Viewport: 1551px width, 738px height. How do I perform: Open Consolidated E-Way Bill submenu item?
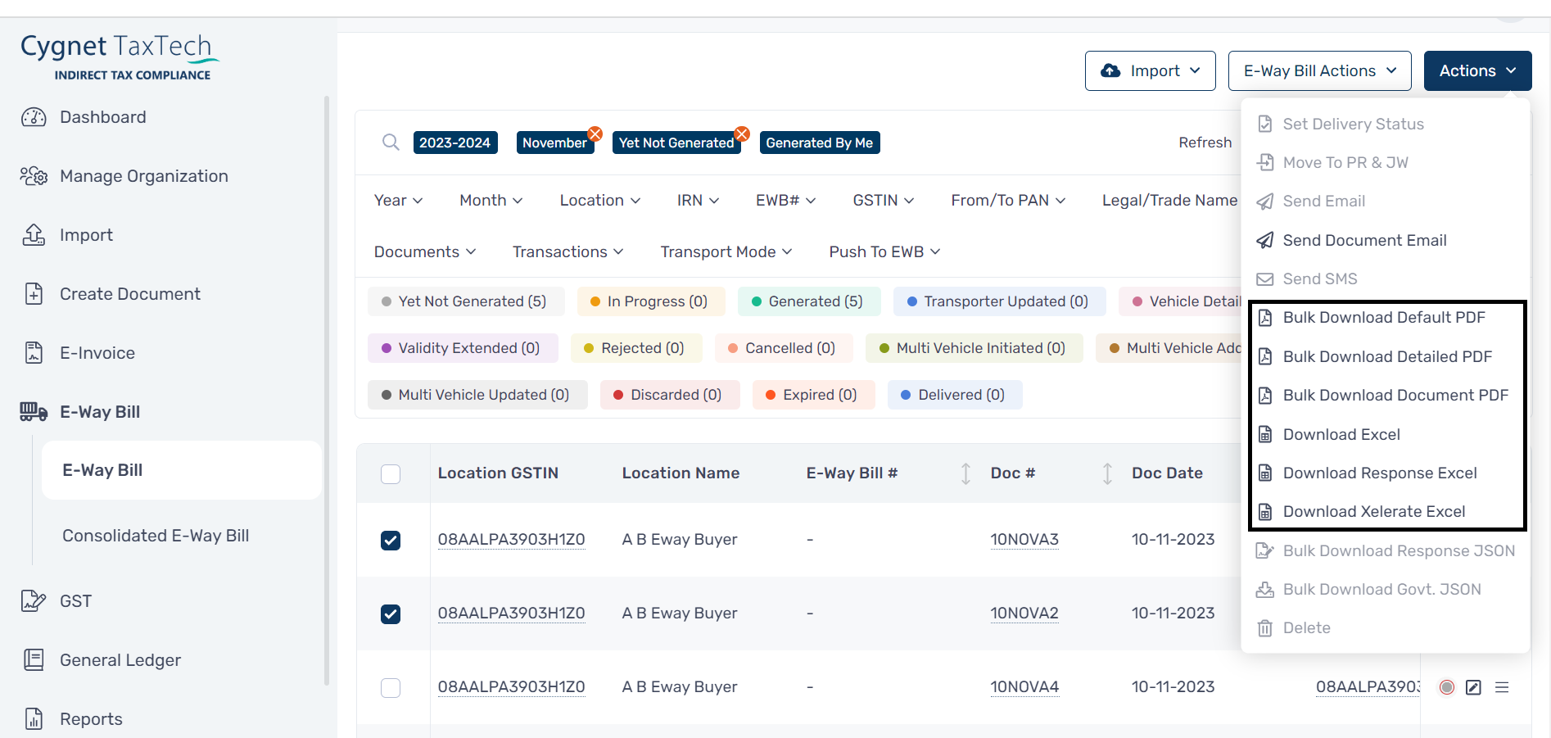156,536
